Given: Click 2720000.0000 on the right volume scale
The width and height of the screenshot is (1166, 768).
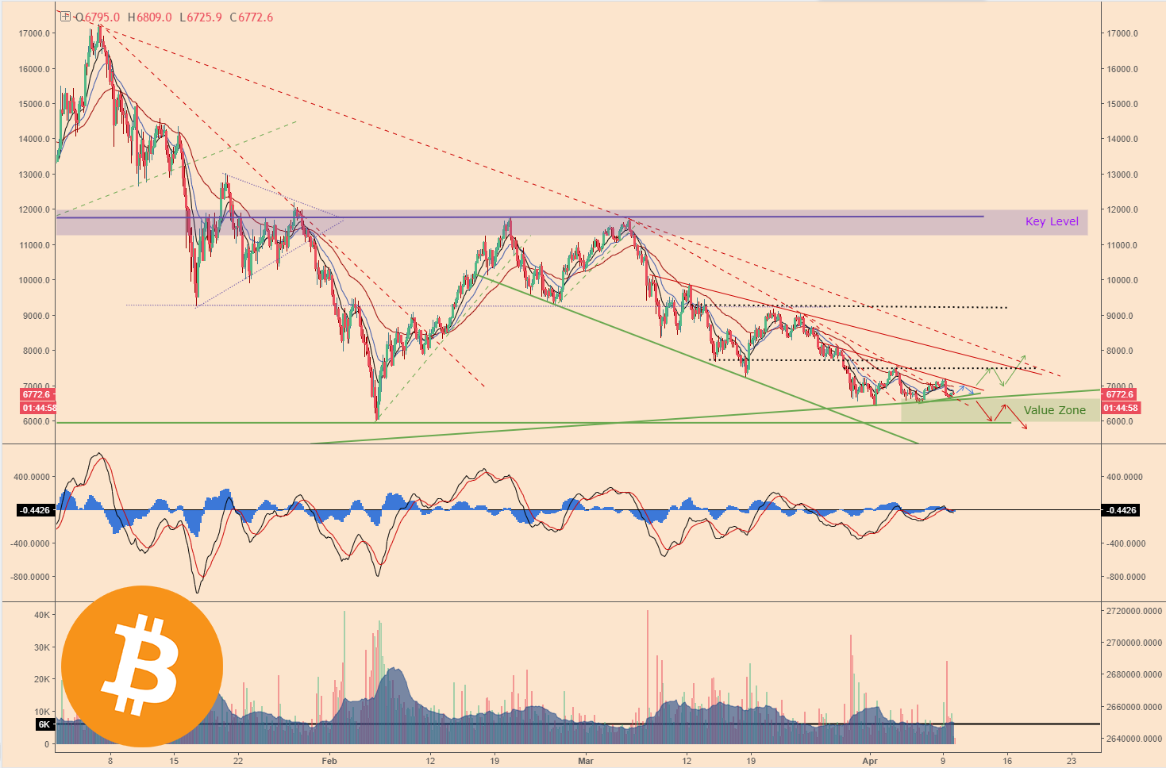Looking at the screenshot, I should click(1133, 611).
